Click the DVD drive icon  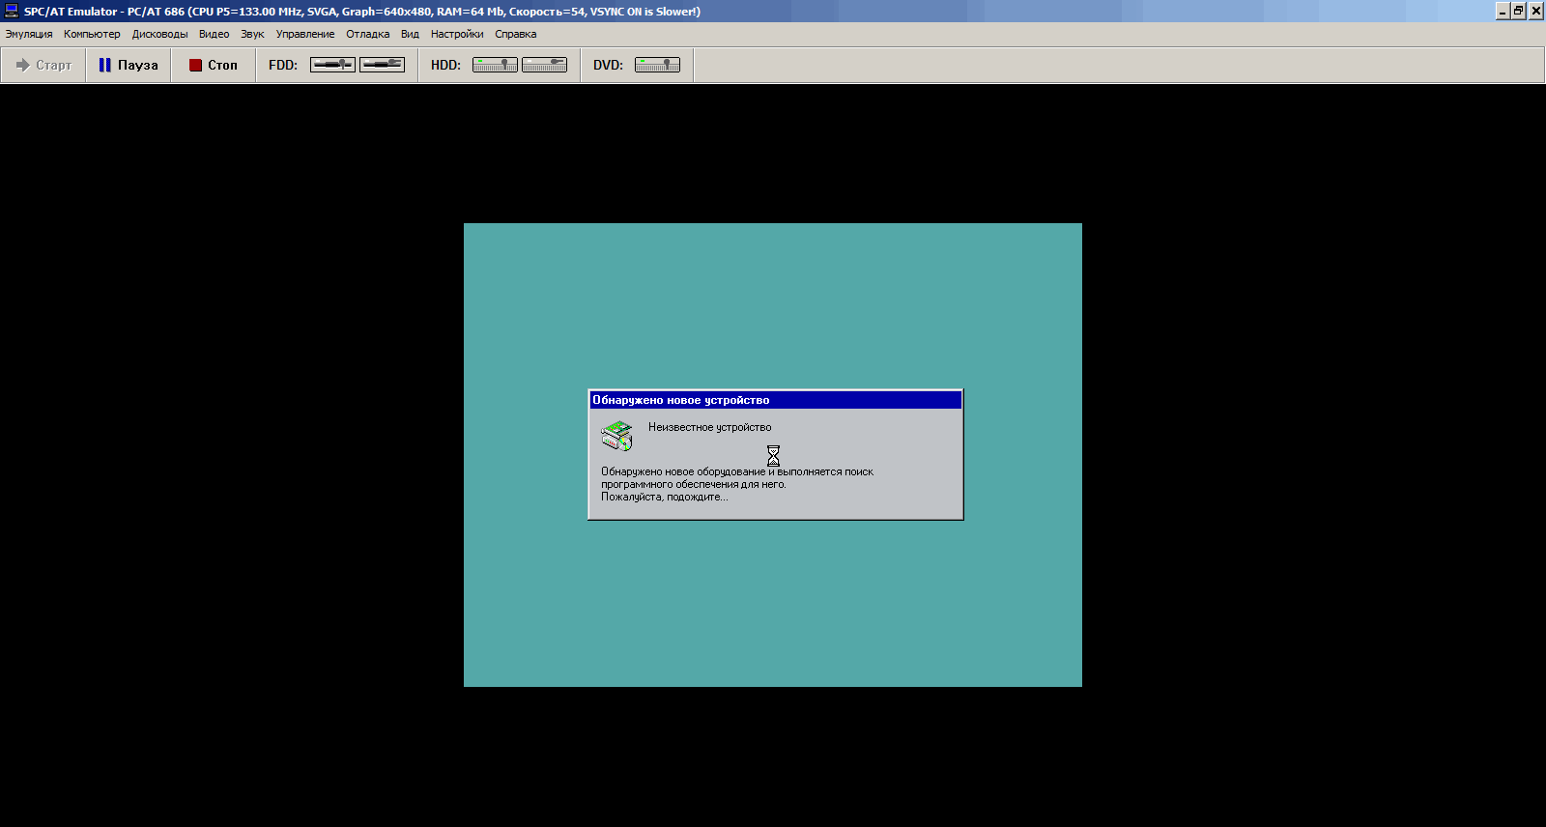click(x=657, y=65)
